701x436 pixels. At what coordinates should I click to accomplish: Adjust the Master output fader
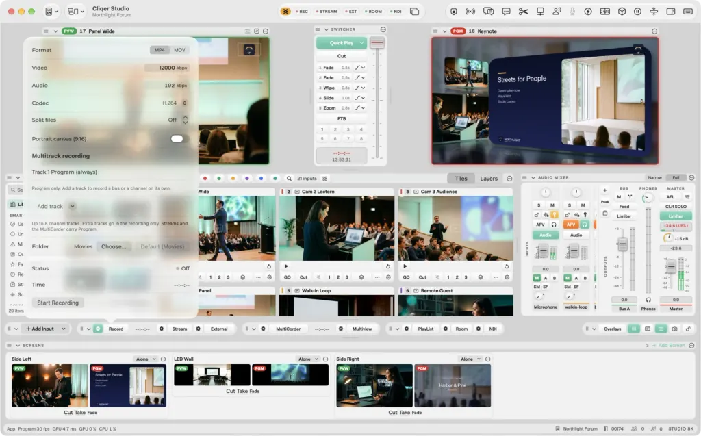point(671,267)
